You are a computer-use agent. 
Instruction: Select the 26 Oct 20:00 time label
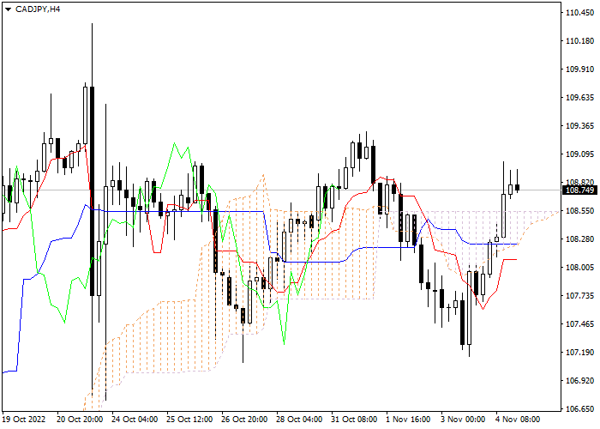244,420
